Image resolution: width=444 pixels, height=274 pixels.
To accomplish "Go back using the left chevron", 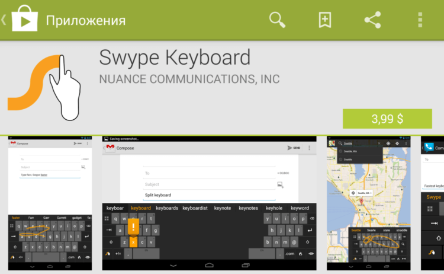I will [4, 20].
